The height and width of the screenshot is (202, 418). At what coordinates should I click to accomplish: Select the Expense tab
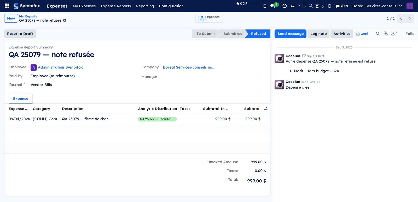click(x=21, y=99)
